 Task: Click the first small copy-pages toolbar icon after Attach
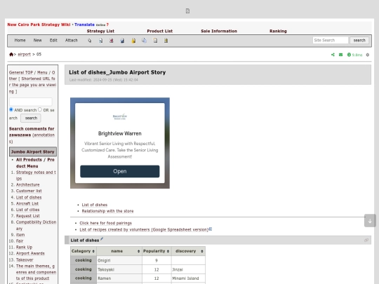[x=90, y=41]
